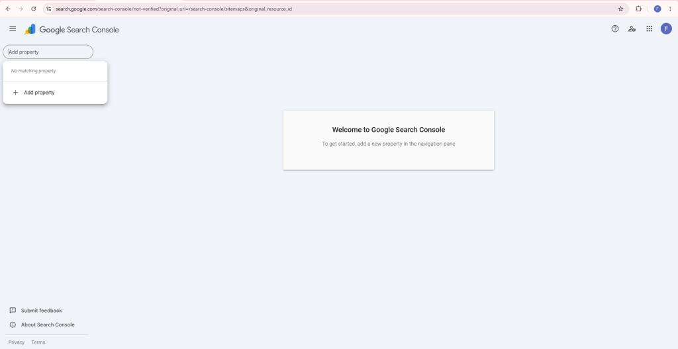678x349 pixels.
Task: Focus the Add property search field
Action: point(48,52)
